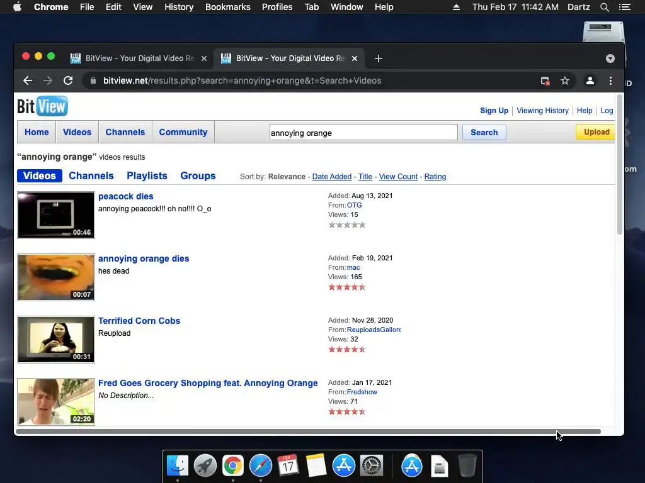Sort results by View Count
Viewport: 645px width, 483px height.
[398, 177]
